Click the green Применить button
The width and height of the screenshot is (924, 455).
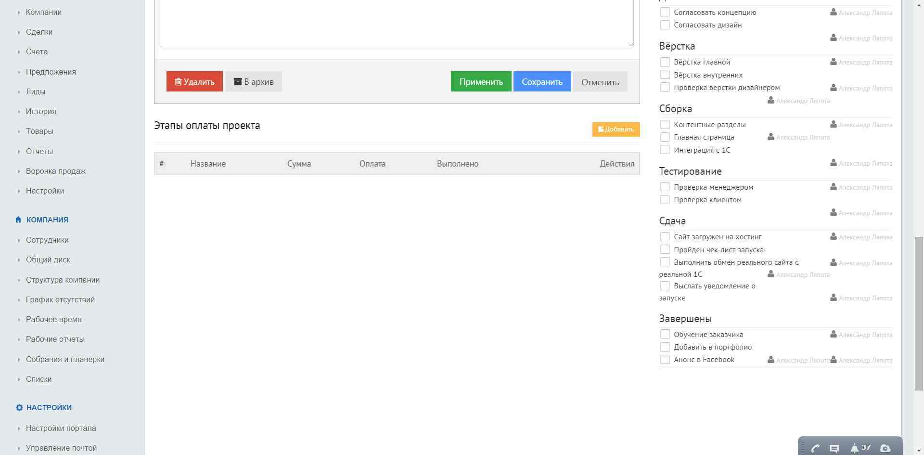pyautogui.click(x=481, y=81)
